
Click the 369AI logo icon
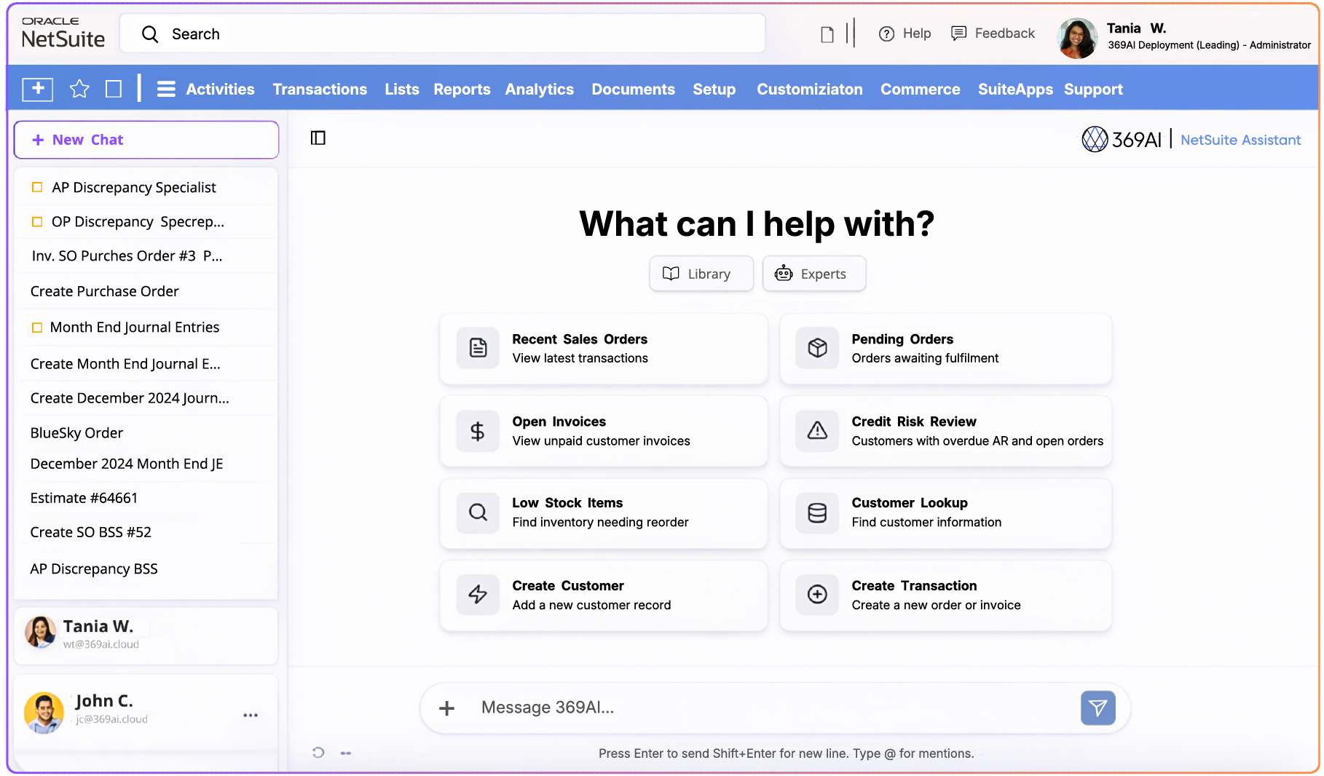coord(1095,139)
